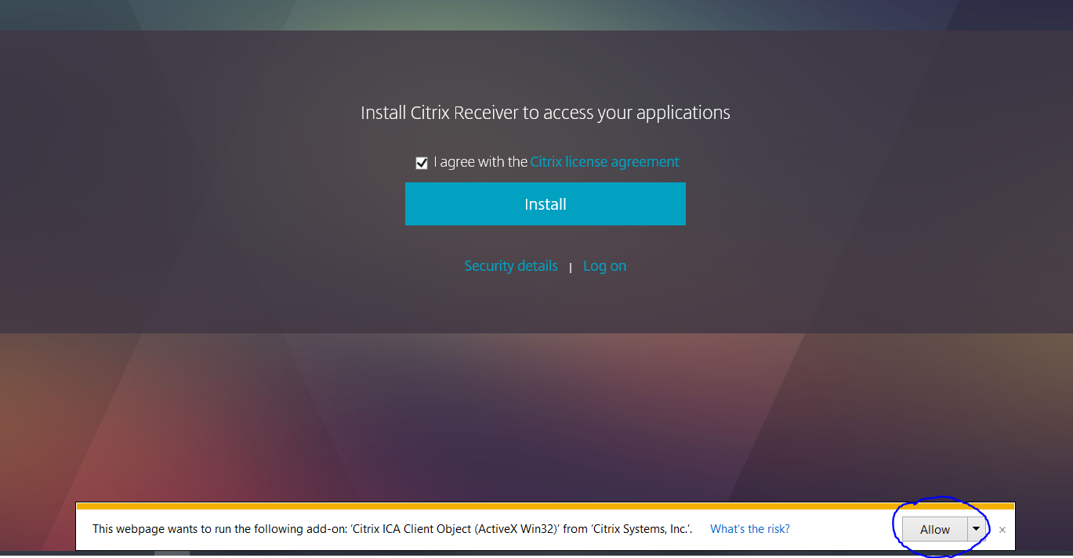The height and width of the screenshot is (558, 1073).
Task: Open the What's the risk? link
Action: coord(750,529)
